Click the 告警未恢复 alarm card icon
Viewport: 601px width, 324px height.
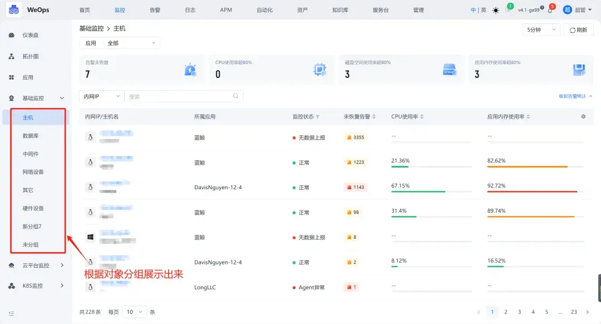click(190, 70)
